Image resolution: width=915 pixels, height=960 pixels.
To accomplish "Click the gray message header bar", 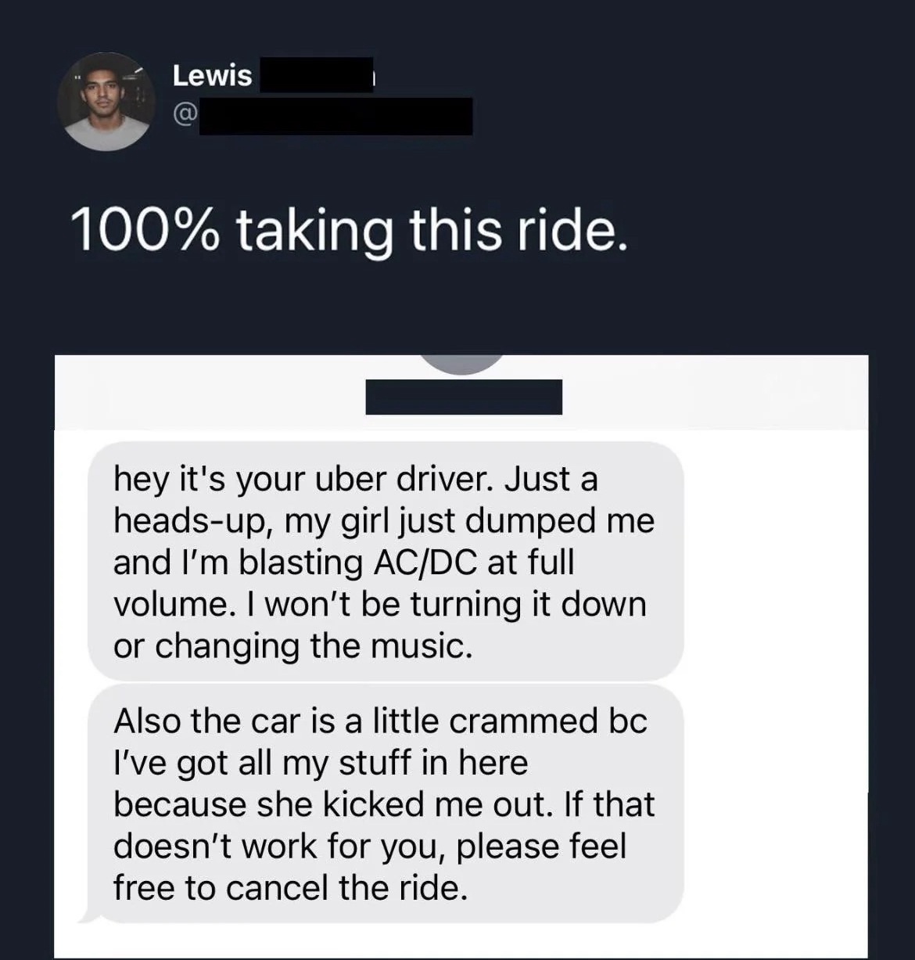I will pos(461,393).
